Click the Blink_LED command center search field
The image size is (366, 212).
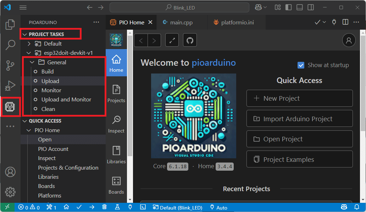179,7
